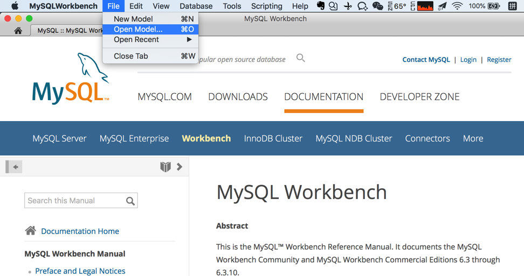Follow the Preface and Legal Notices link
This screenshot has height=276, width=524.
tap(80, 271)
